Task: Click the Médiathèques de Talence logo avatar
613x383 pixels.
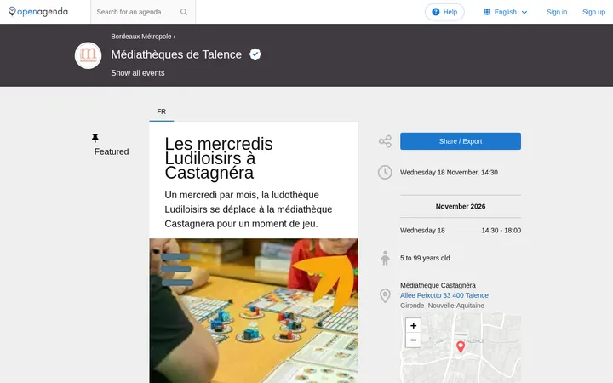Action: click(88, 55)
